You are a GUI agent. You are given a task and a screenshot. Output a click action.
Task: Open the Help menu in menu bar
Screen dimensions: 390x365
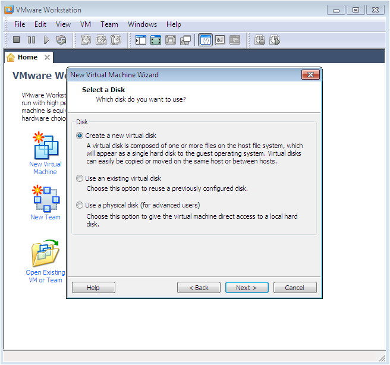click(x=174, y=24)
